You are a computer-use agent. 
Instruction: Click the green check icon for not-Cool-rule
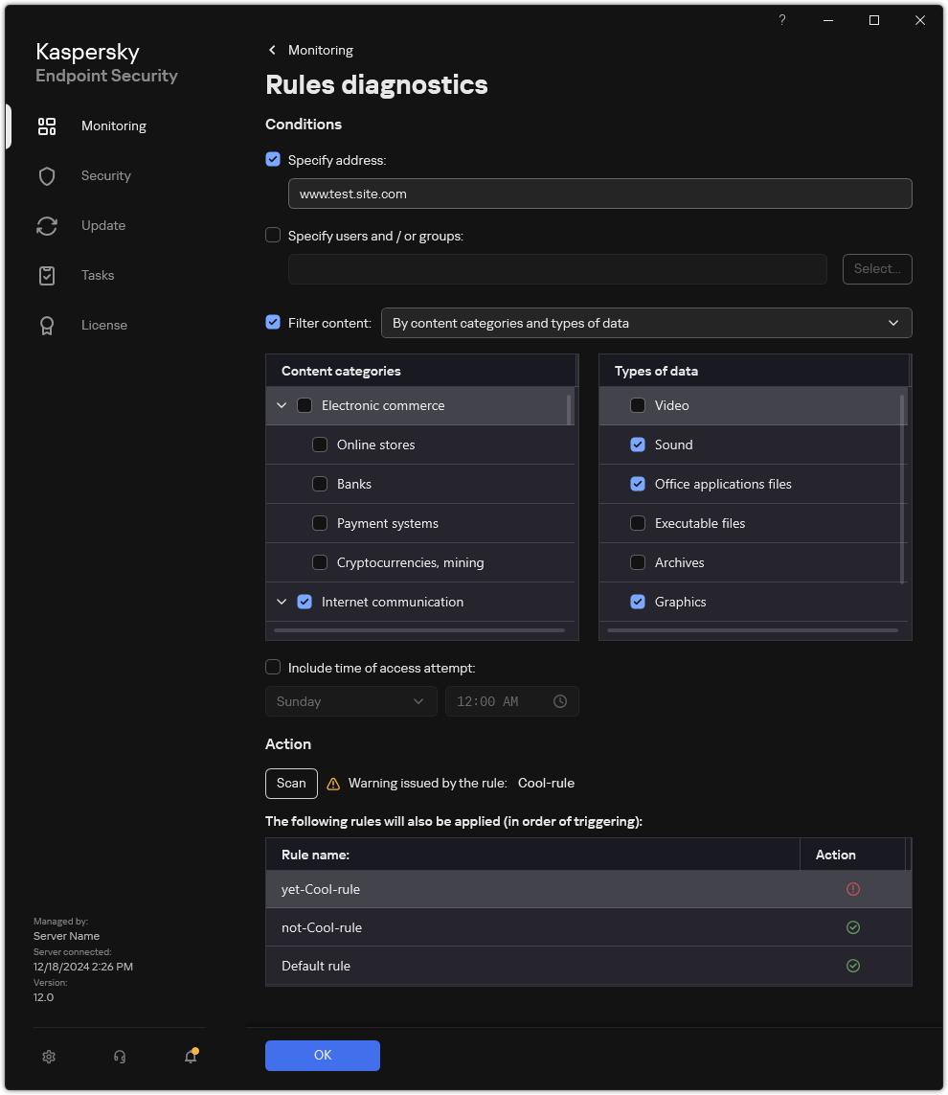click(852, 927)
